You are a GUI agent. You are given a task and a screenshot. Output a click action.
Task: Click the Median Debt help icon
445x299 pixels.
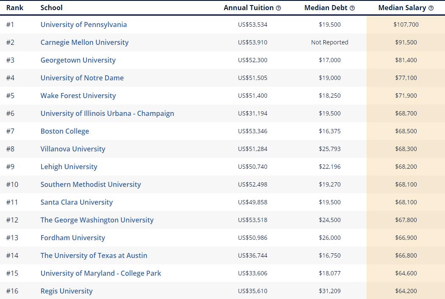click(x=352, y=8)
